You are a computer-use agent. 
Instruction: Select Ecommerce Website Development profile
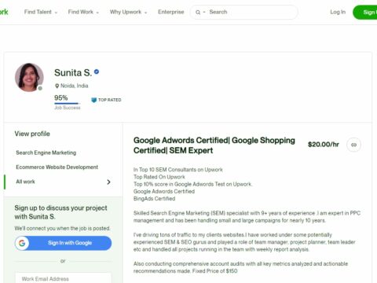57,167
